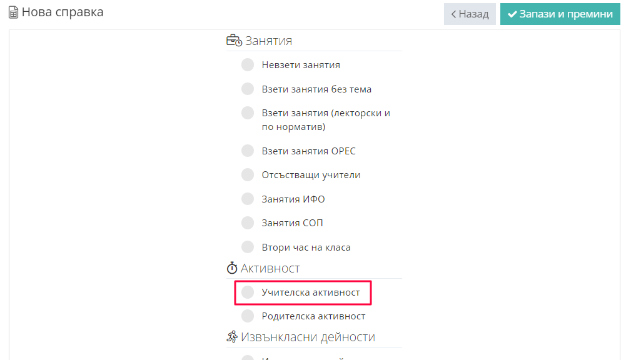Screen dimensions: 621x360
Task: Click the running figure icon by Извънкласни дейности
Action: [232, 337]
